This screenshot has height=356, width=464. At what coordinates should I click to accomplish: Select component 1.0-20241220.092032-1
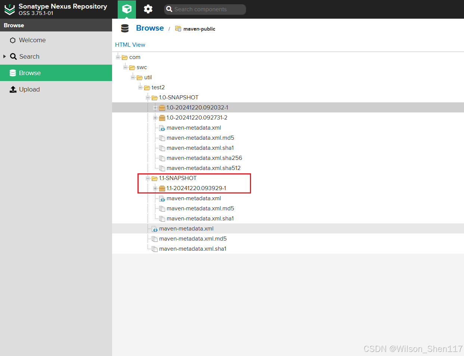coord(197,108)
